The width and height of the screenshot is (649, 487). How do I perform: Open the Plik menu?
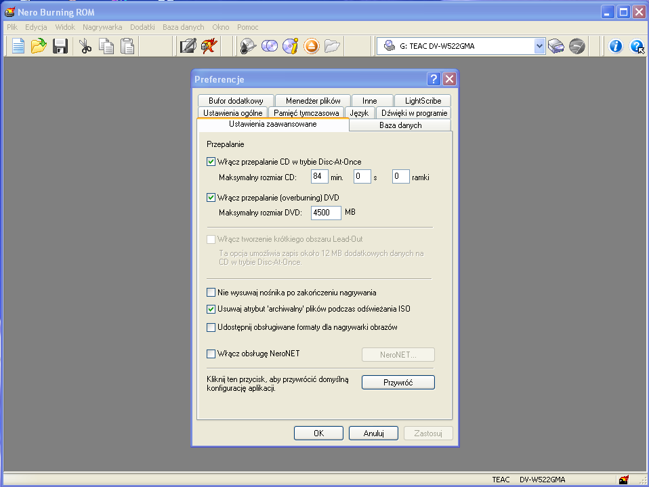(12, 27)
